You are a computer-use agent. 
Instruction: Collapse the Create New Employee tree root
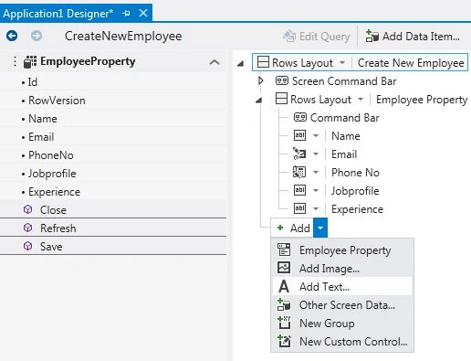point(241,63)
